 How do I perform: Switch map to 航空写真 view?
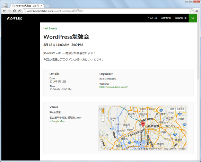click(180, 109)
